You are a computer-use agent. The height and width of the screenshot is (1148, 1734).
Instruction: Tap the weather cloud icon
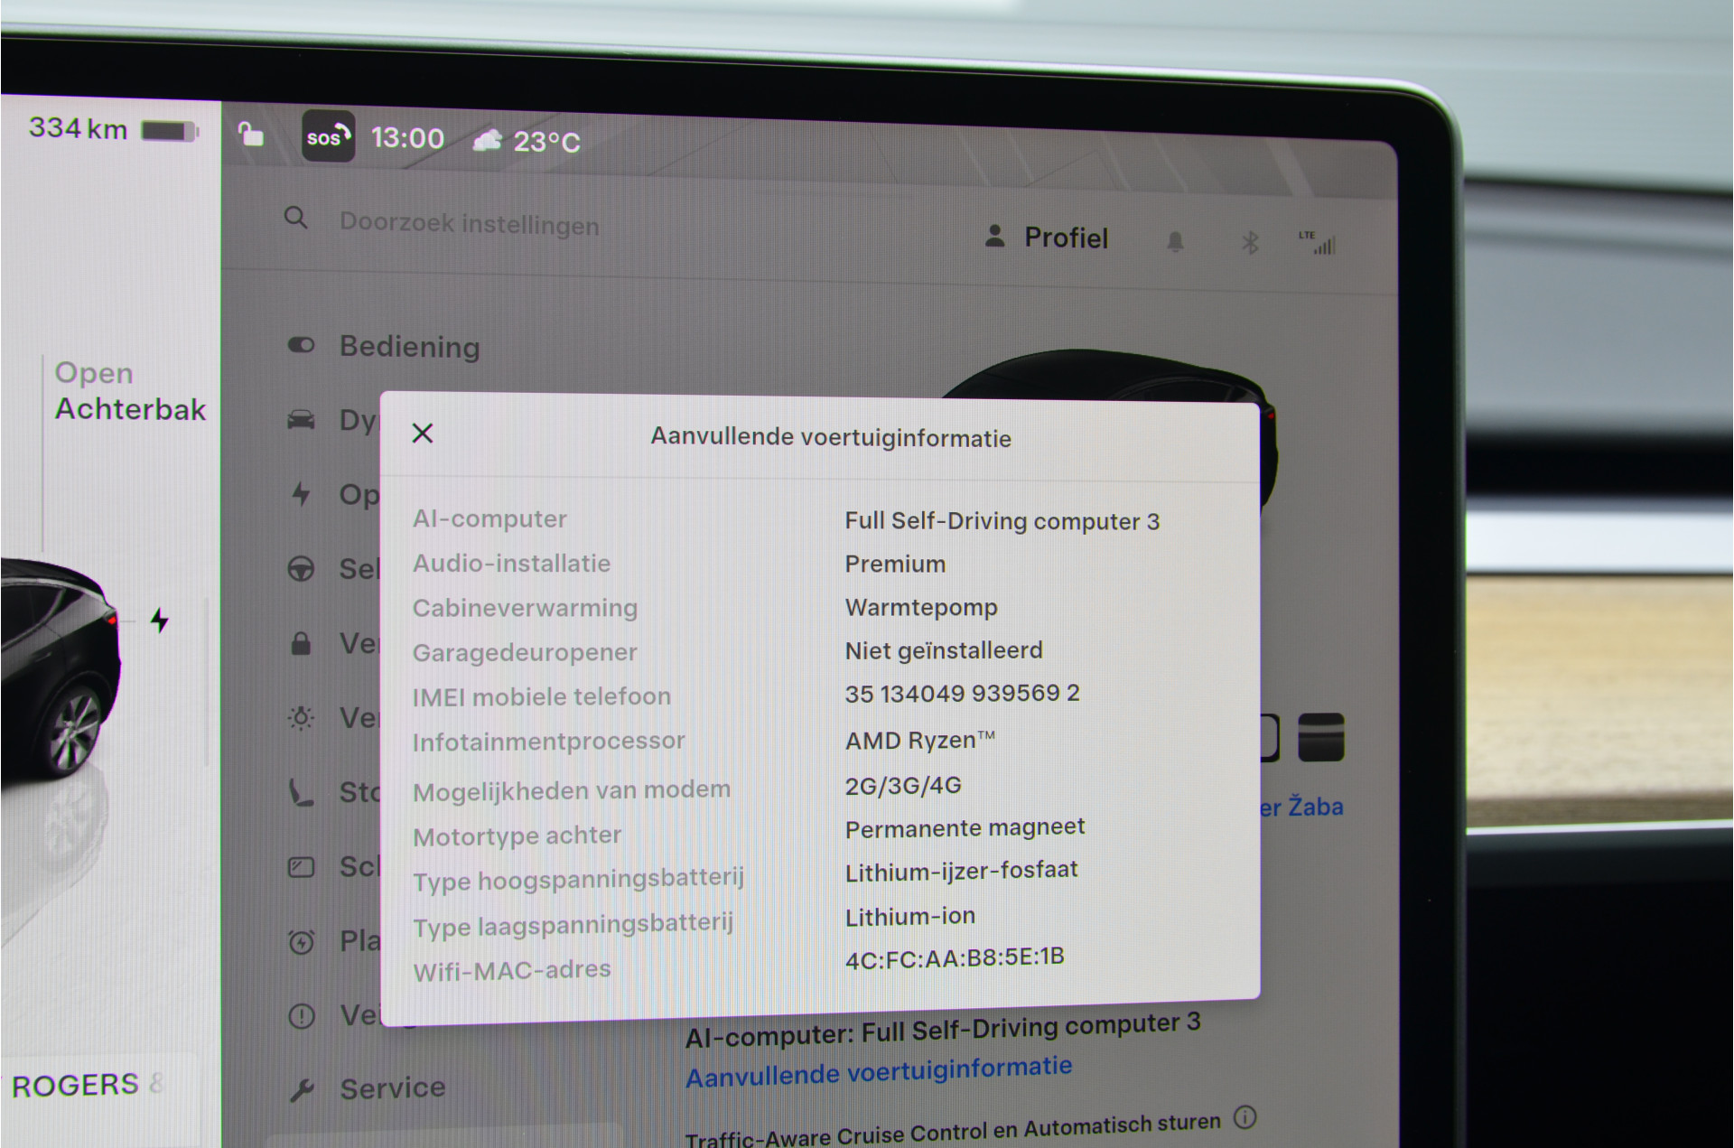click(488, 141)
